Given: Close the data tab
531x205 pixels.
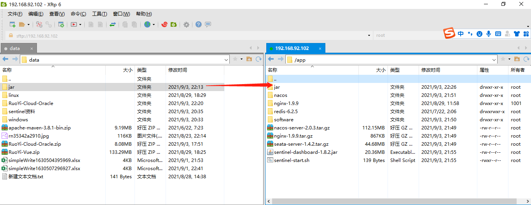Looking at the screenshot, I should [32, 48].
